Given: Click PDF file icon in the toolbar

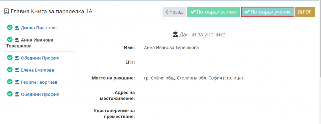Looking at the screenshot, I should (x=300, y=12).
